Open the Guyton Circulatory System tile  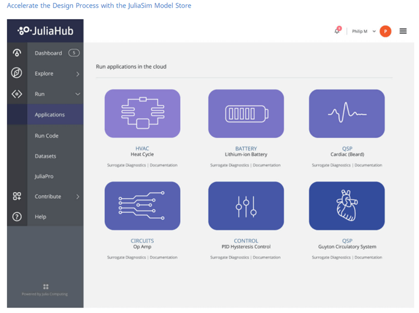pyautogui.click(x=347, y=206)
